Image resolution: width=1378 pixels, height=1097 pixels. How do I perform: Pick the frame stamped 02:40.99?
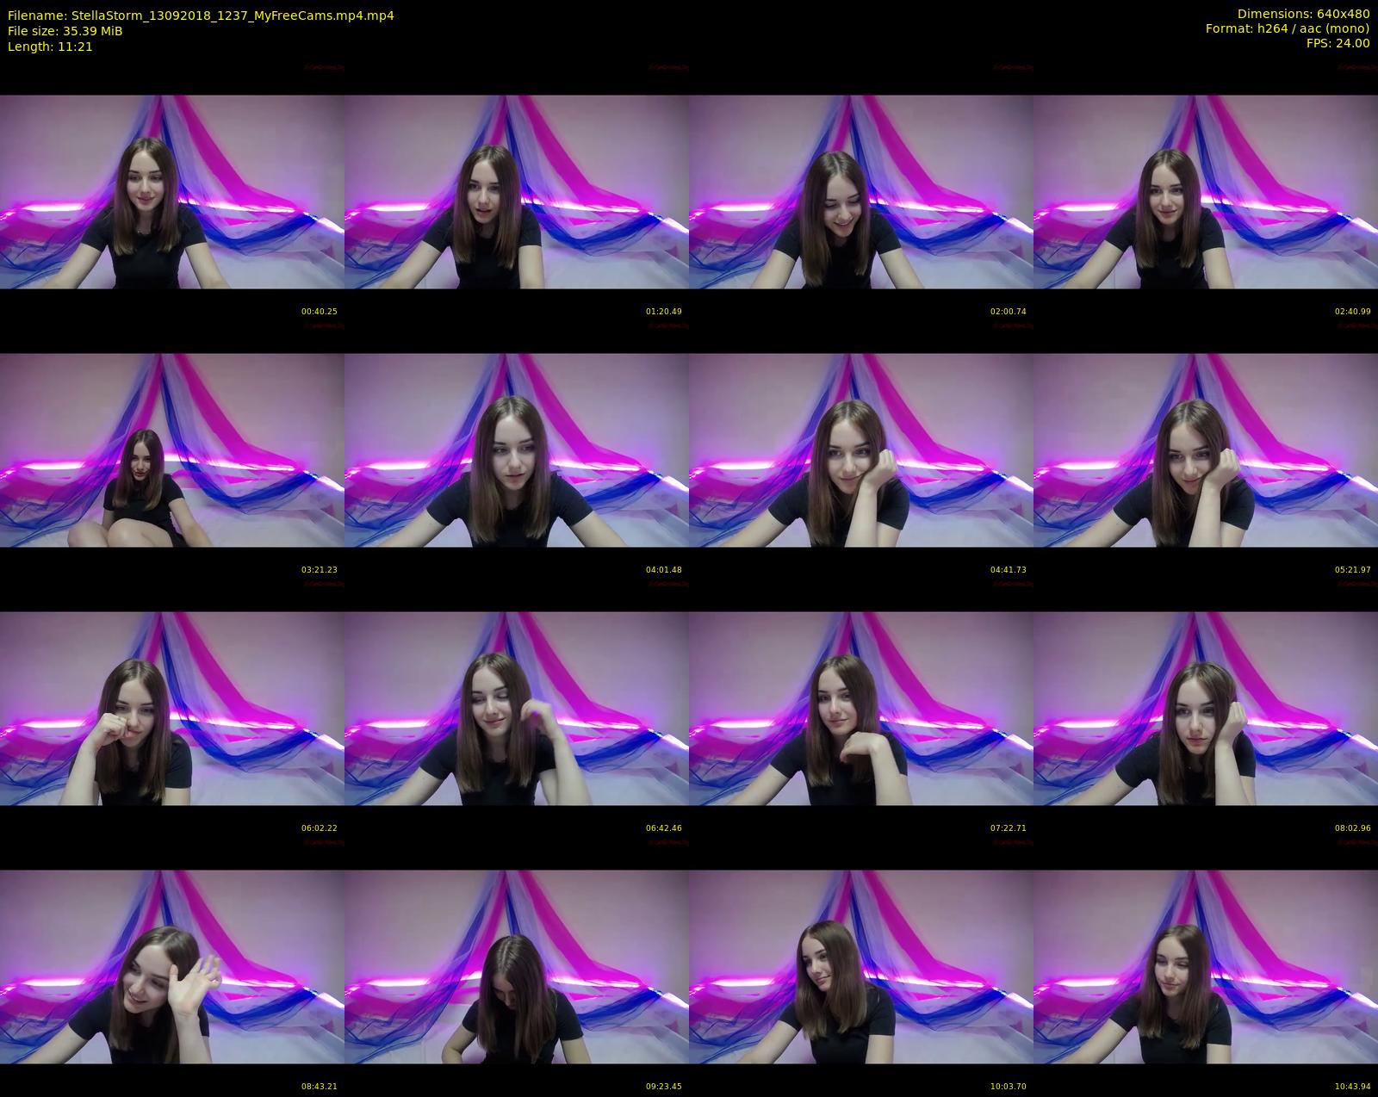[x=1206, y=191]
